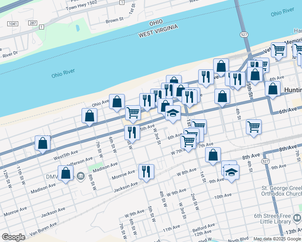Screen dimensions: 302x242
Task: Select the shopping bag marker beside DMV
Action: pos(66,173)
